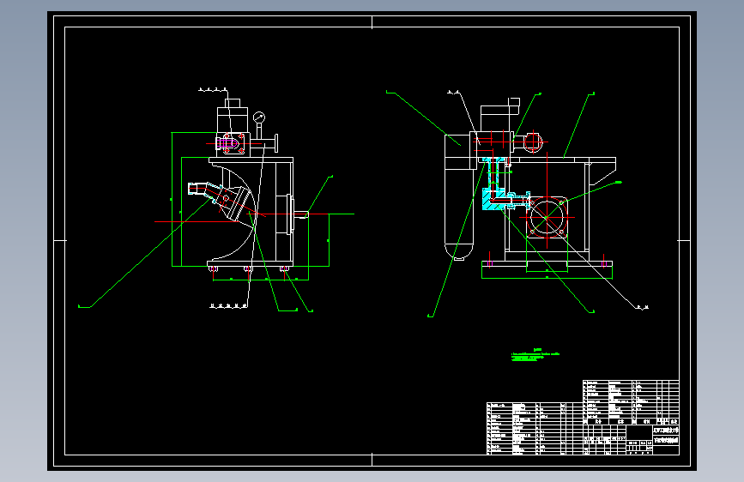Click the small cap block atop left view motor
The image size is (744, 482).
click(233, 103)
